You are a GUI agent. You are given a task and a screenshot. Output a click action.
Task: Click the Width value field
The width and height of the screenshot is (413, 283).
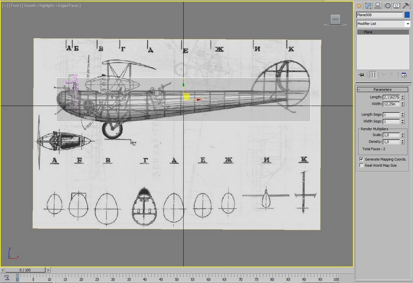click(391, 104)
